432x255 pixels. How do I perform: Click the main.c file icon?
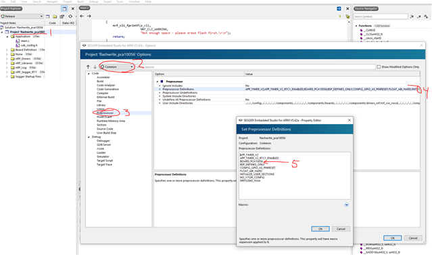[18, 40]
